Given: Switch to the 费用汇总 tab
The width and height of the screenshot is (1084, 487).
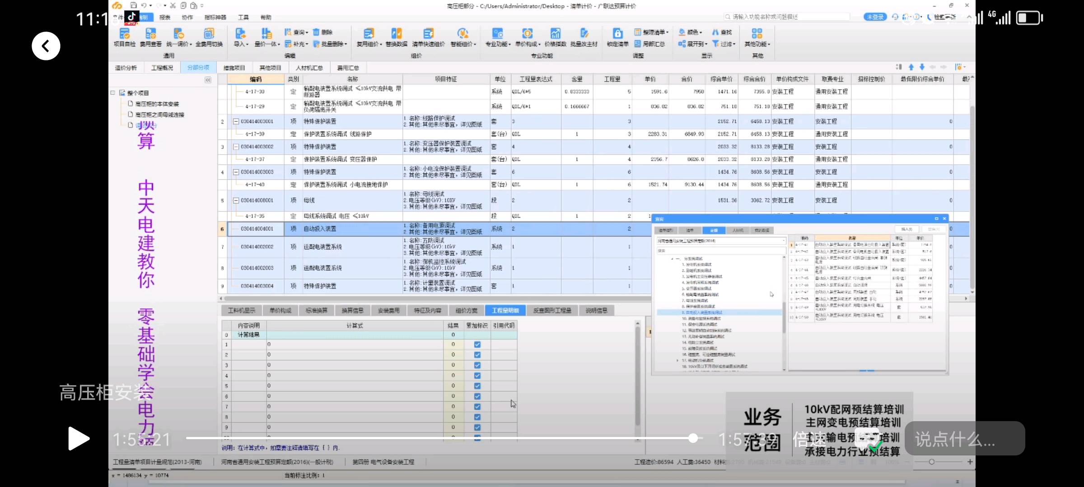Looking at the screenshot, I should point(348,68).
